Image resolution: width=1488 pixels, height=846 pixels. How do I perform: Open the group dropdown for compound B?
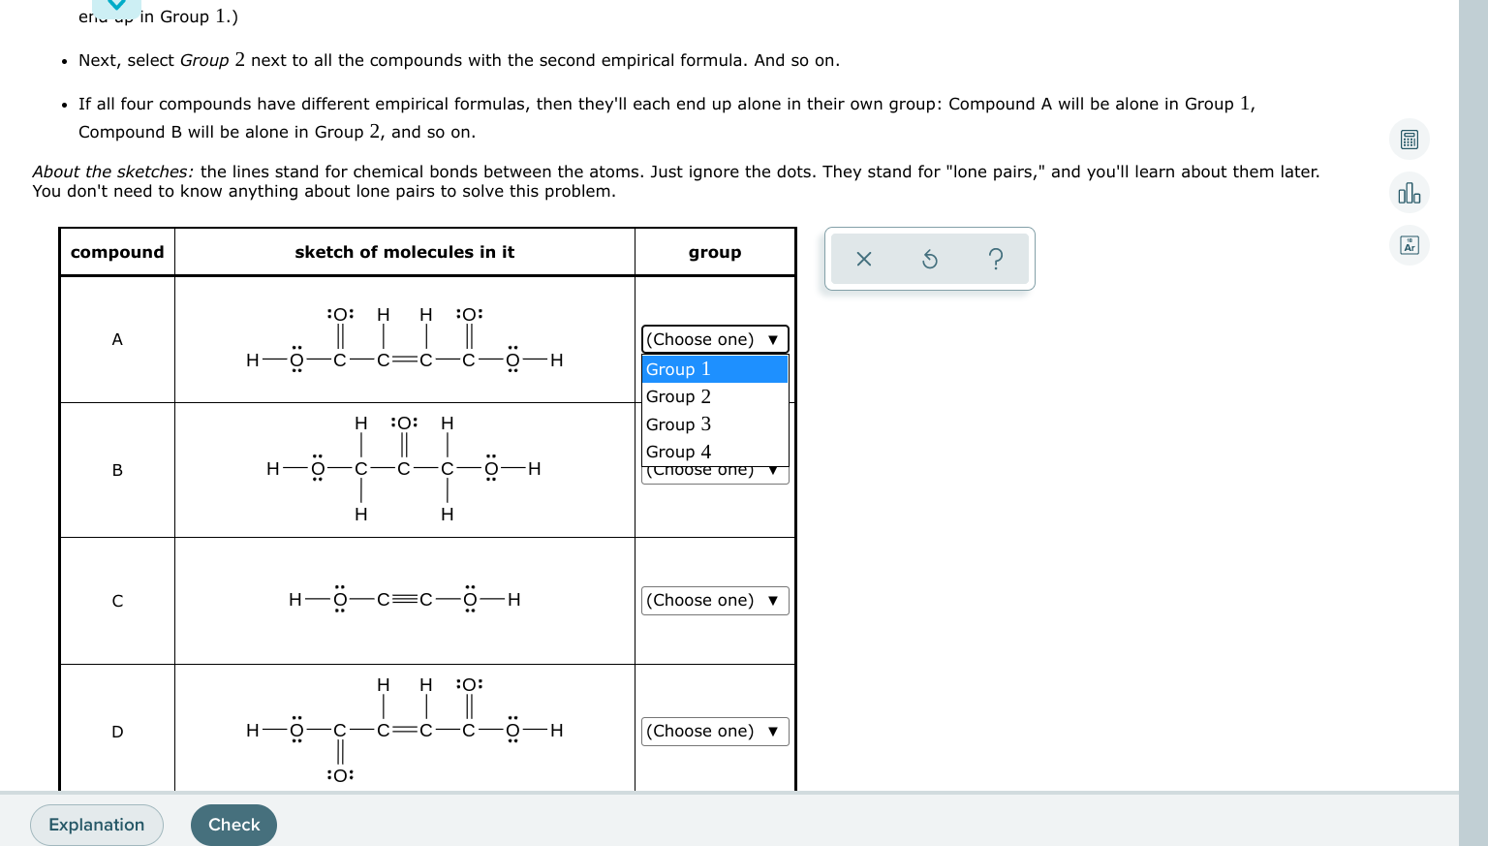(x=714, y=469)
